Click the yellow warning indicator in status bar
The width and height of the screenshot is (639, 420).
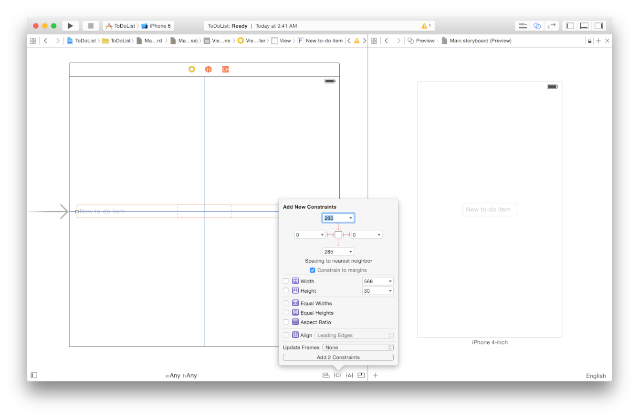coord(426,26)
